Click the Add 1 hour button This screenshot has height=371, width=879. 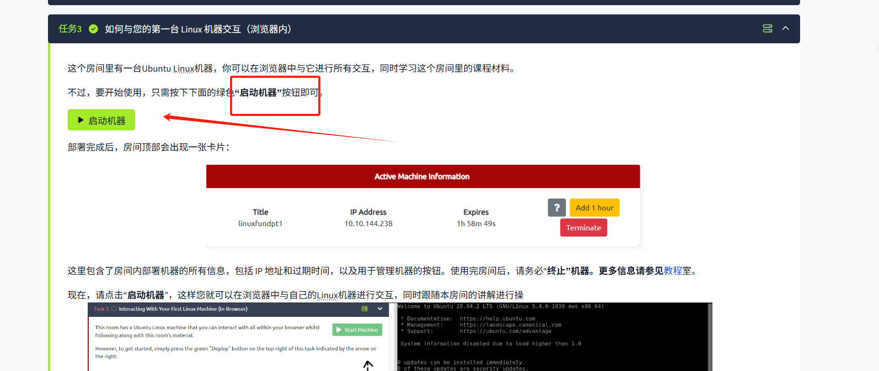coord(594,208)
